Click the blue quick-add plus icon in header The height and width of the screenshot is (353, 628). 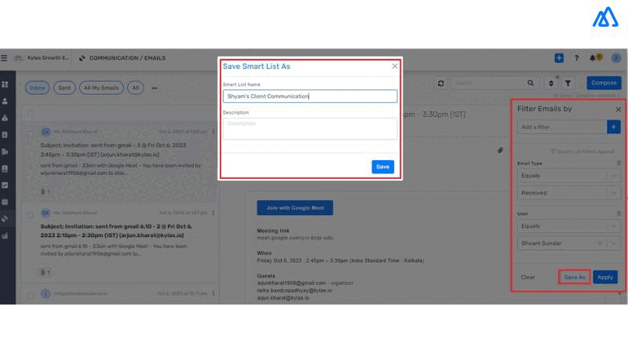[x=559, y=58]
